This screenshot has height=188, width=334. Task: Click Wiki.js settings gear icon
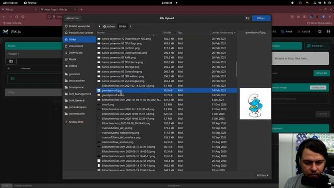click(x=320, y=31)
